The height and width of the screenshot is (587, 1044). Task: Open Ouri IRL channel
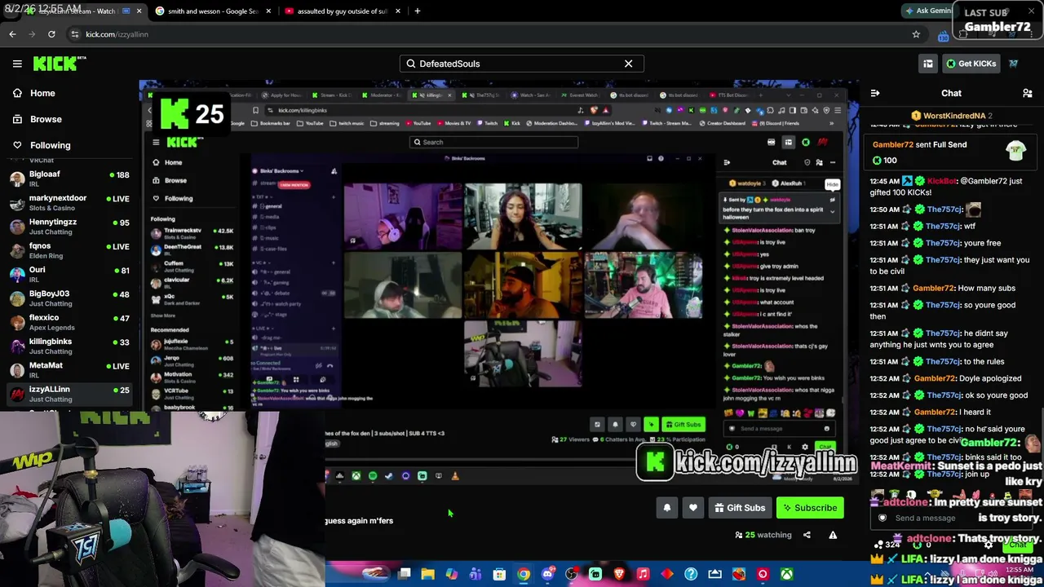69,274
